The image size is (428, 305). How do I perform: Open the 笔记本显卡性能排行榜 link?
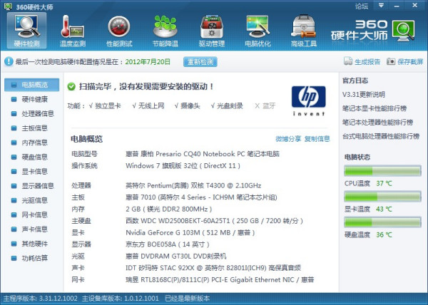coord(374,108)
